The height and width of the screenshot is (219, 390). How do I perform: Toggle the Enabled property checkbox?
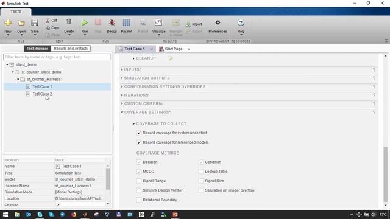(58, 205)
